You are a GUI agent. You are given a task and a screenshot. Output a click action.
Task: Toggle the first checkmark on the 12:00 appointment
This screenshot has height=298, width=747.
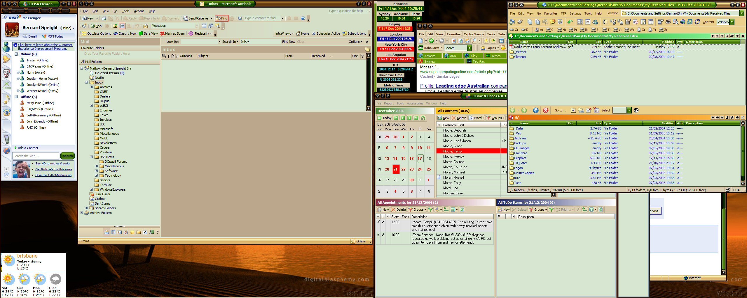tap(378, 222)
